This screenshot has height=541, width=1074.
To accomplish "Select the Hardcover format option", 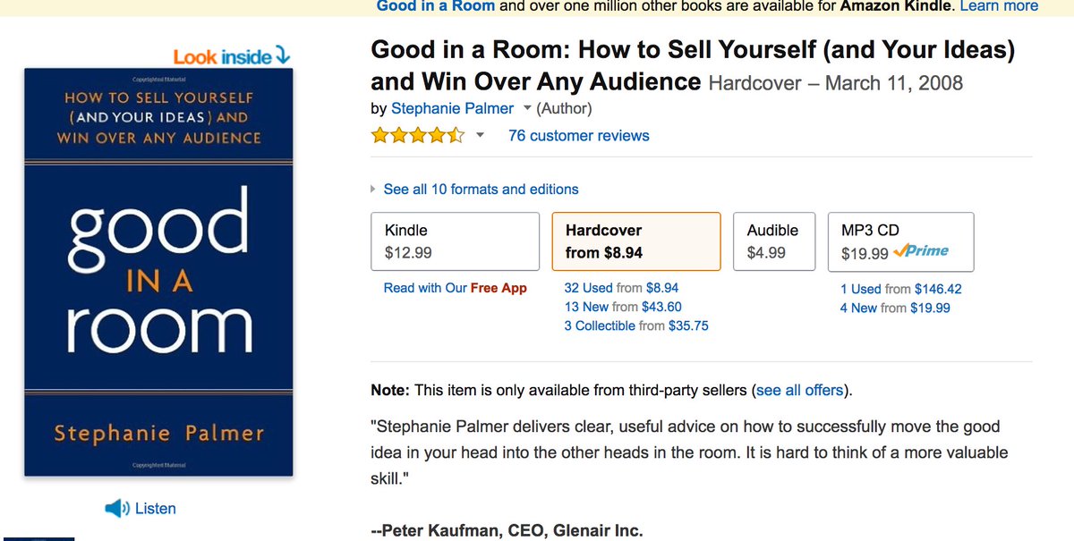I will click(x=636, y=241).
